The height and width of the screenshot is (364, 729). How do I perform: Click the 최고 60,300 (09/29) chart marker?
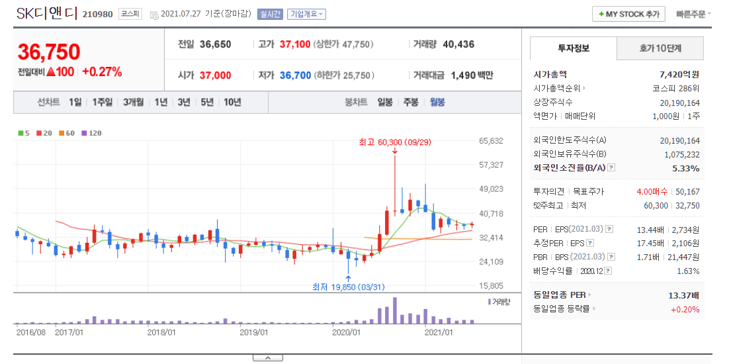(x=395, y=141)
